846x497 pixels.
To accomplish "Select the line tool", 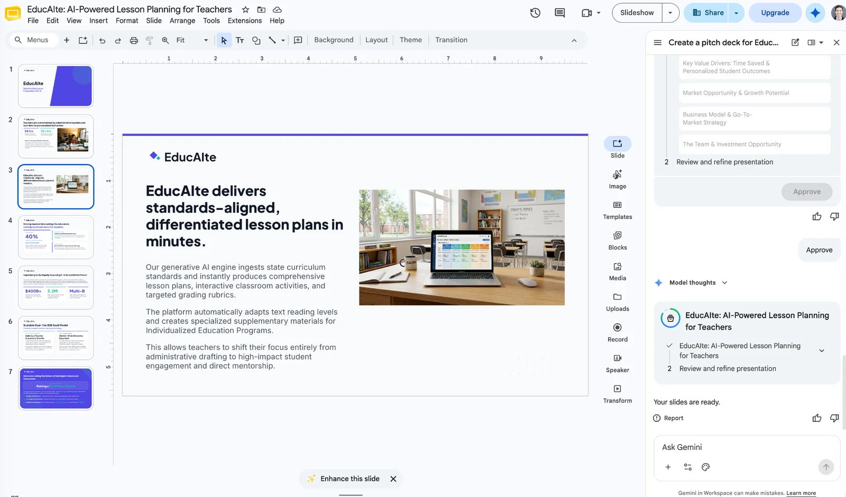I will (x=272, y=40).
